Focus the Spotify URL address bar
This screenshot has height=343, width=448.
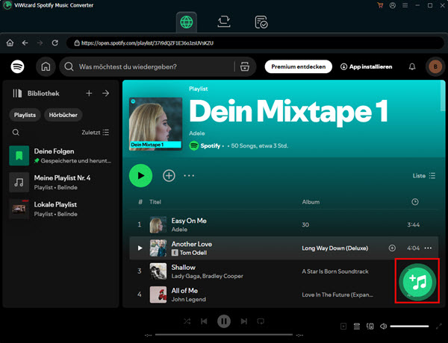pos(255,43)
